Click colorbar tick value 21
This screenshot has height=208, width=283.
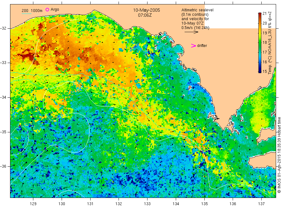[264, 13]
